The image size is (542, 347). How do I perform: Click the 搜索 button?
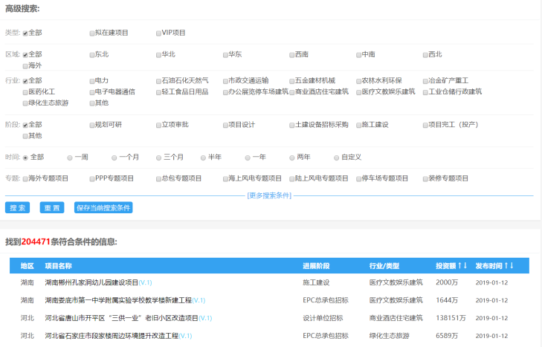tap(17, 208)
